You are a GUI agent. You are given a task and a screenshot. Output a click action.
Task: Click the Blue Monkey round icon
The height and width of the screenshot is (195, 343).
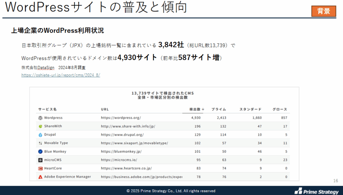[x=40, y=151]
